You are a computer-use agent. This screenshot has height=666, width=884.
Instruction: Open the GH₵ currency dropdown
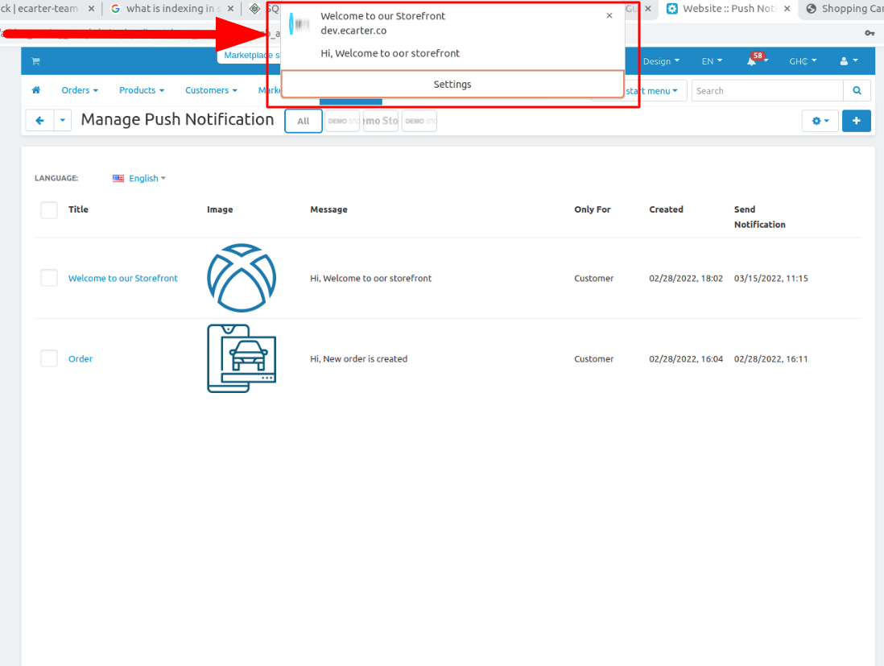click(802, 61)
